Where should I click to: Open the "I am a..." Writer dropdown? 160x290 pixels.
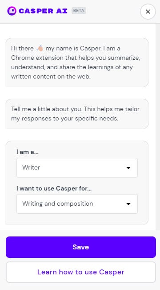point(77,168)
